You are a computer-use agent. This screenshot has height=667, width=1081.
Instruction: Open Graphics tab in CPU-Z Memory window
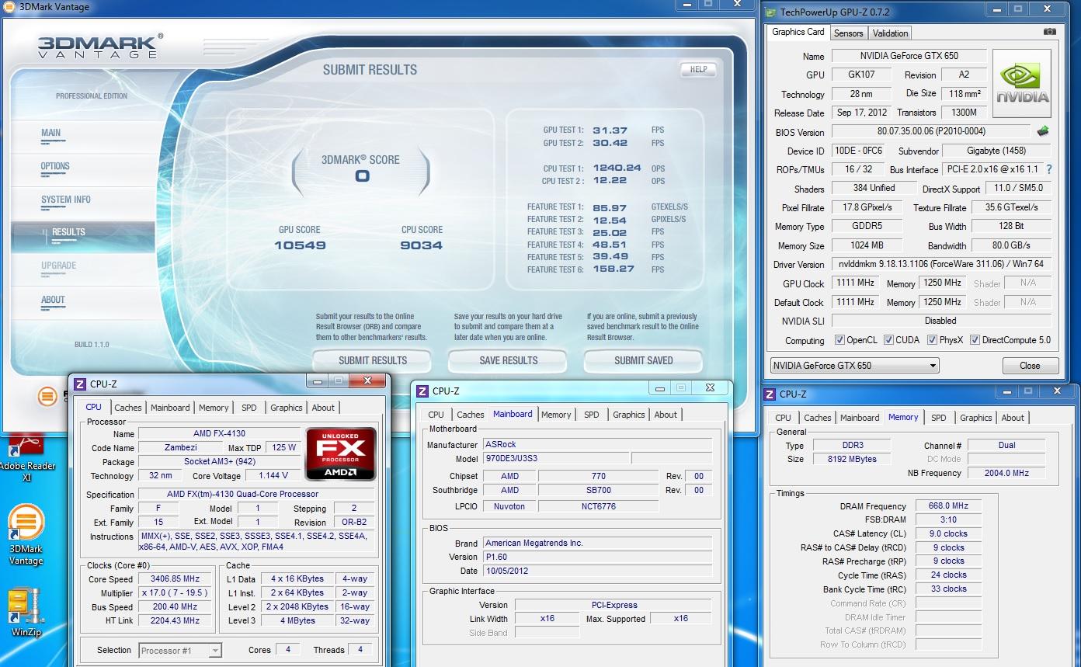pos(976,418)
